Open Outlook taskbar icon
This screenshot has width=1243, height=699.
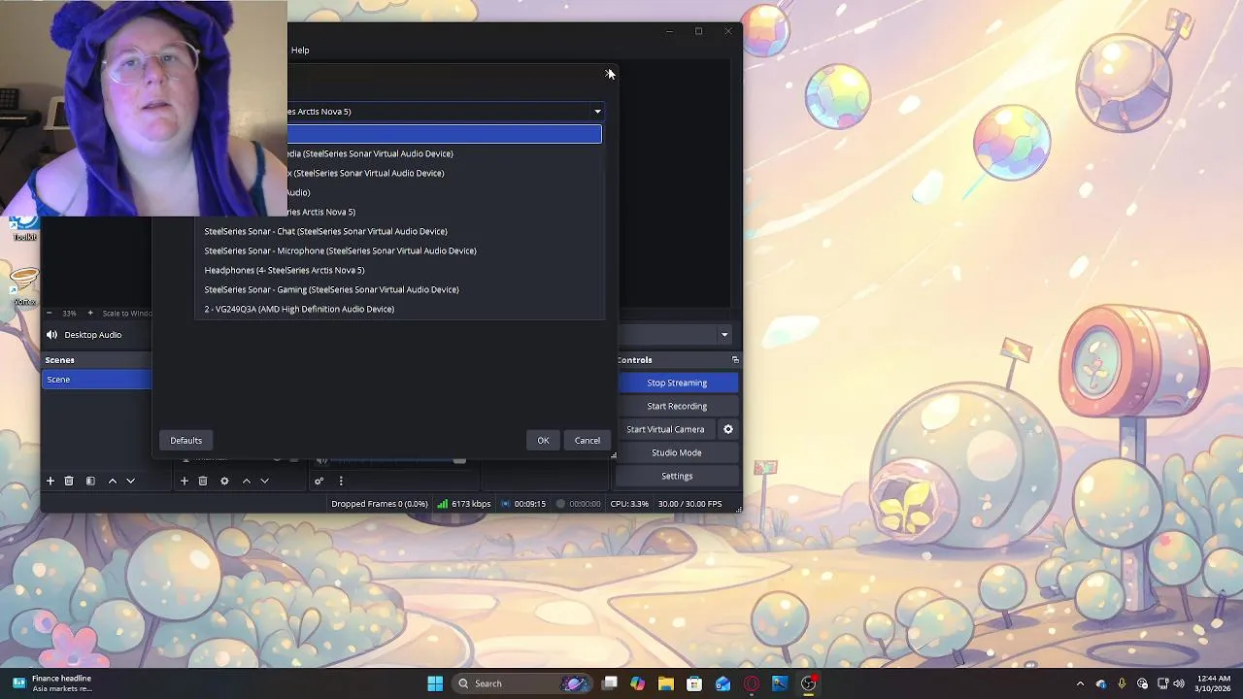722,683
